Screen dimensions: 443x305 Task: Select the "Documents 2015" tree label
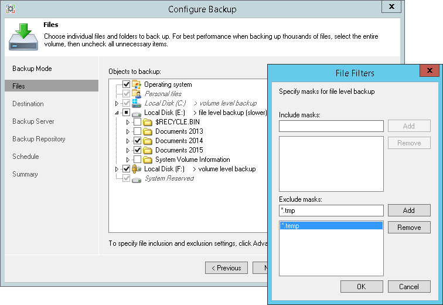pos(179,150)
